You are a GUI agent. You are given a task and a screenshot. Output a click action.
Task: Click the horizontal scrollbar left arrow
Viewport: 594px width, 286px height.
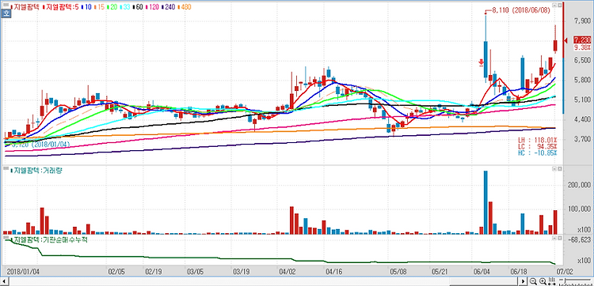click(5, 281)
